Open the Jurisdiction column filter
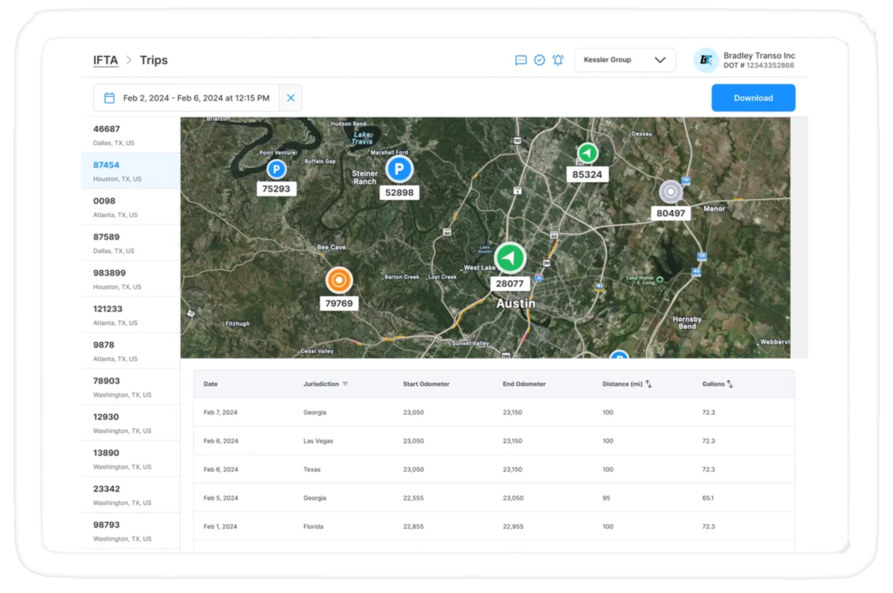 pyautogui.click(x=345, y=384)
